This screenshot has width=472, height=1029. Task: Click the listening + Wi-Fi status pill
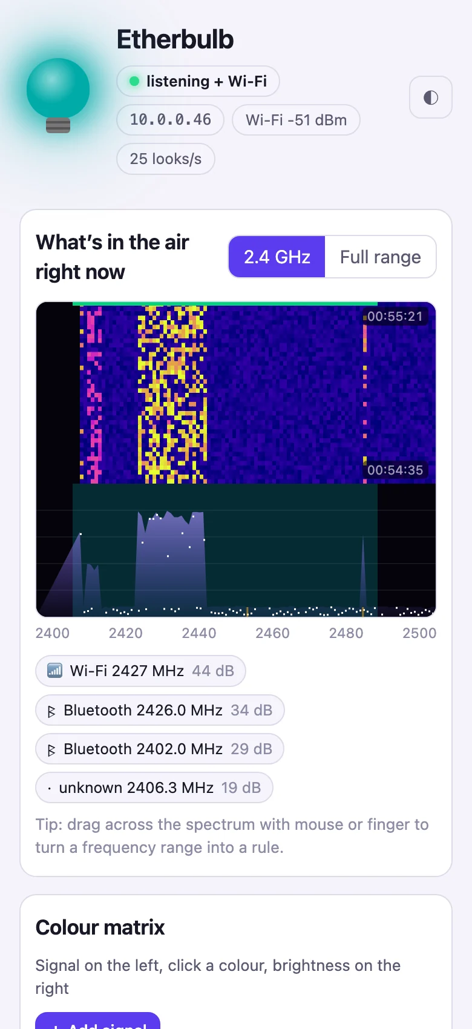point(198,81)
